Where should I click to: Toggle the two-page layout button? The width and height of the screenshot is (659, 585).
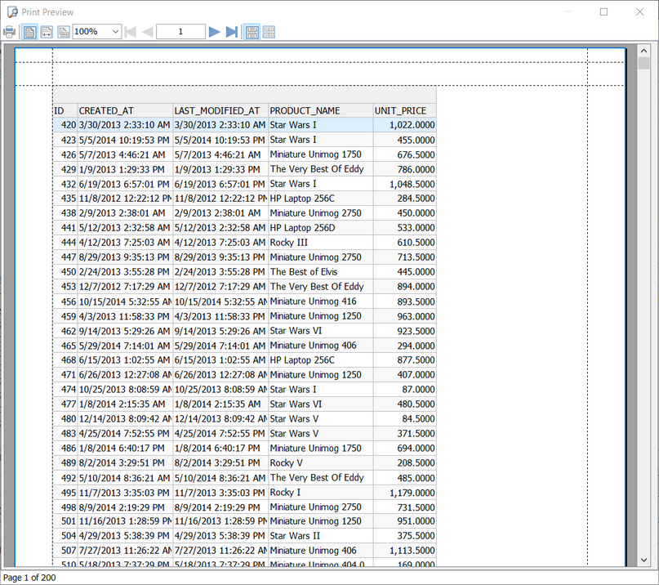[252, 32]
